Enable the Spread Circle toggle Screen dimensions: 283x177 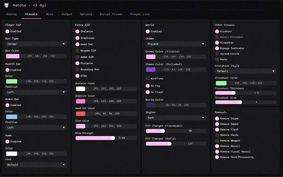[x=217, y=54]
